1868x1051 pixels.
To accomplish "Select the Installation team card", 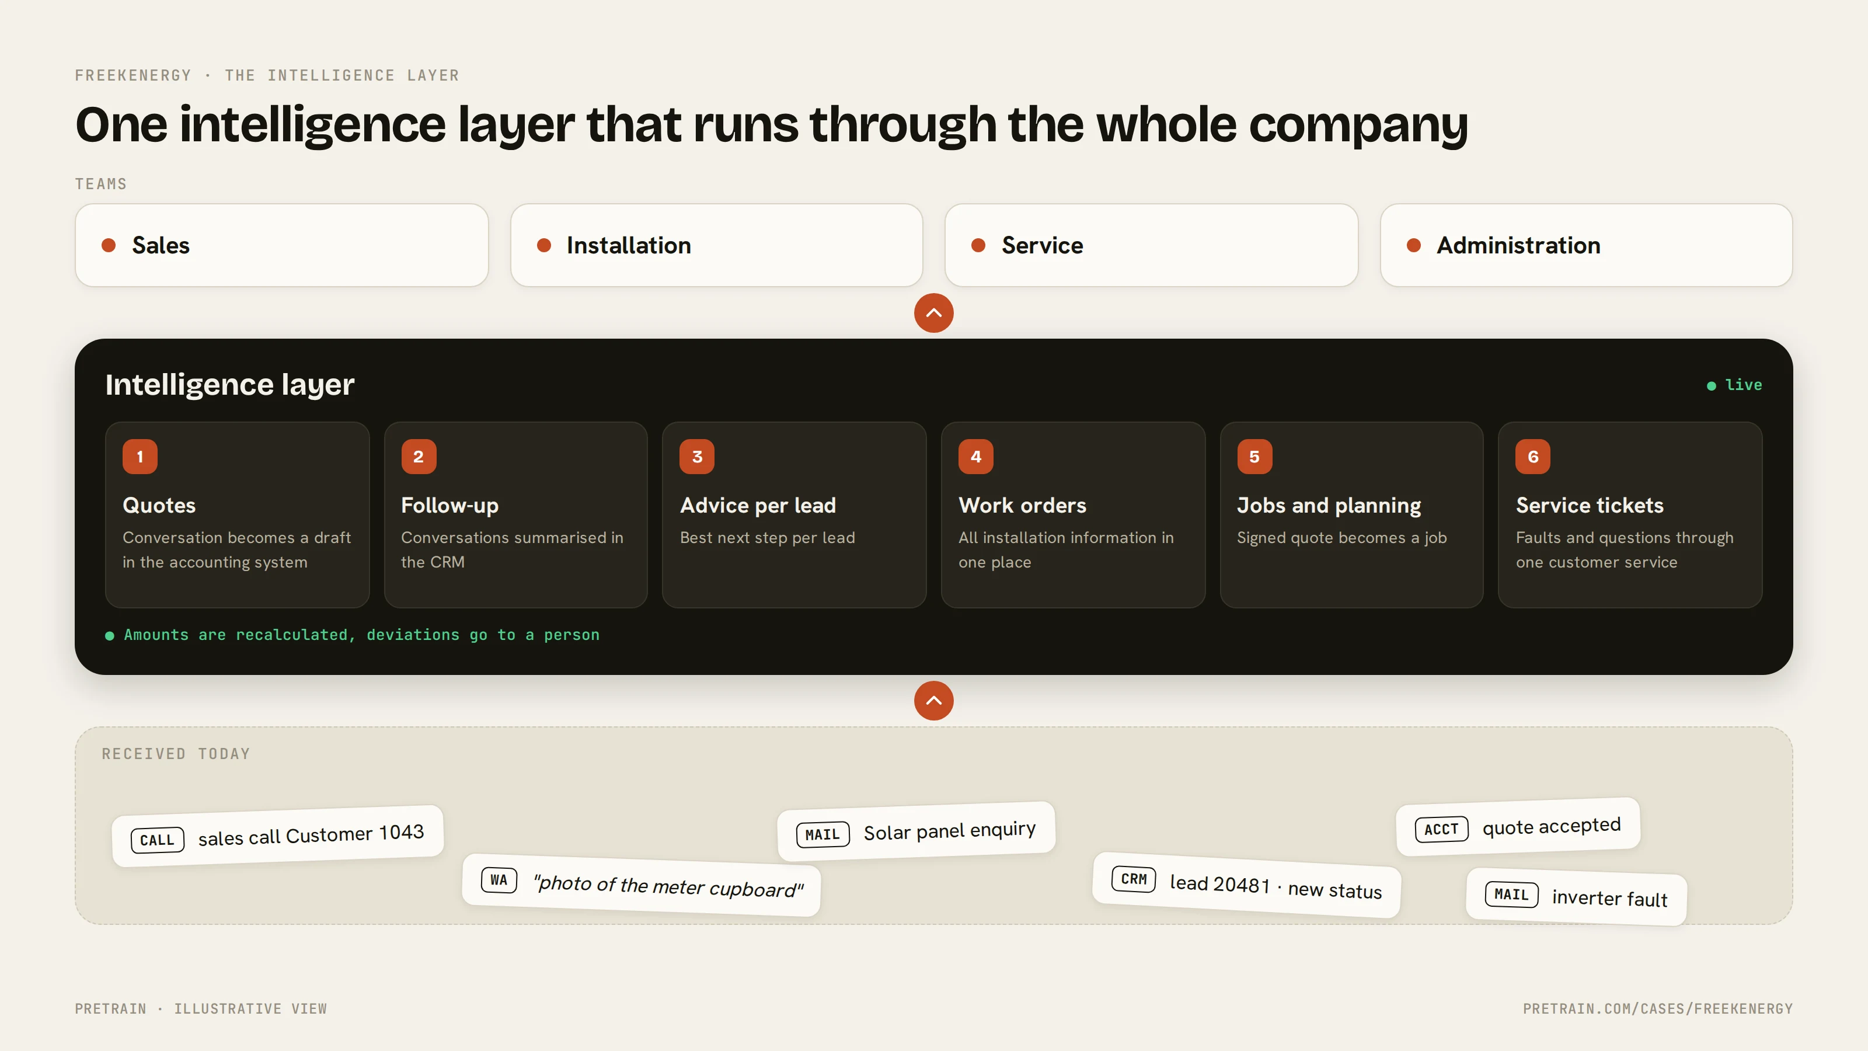I will 716,245.
